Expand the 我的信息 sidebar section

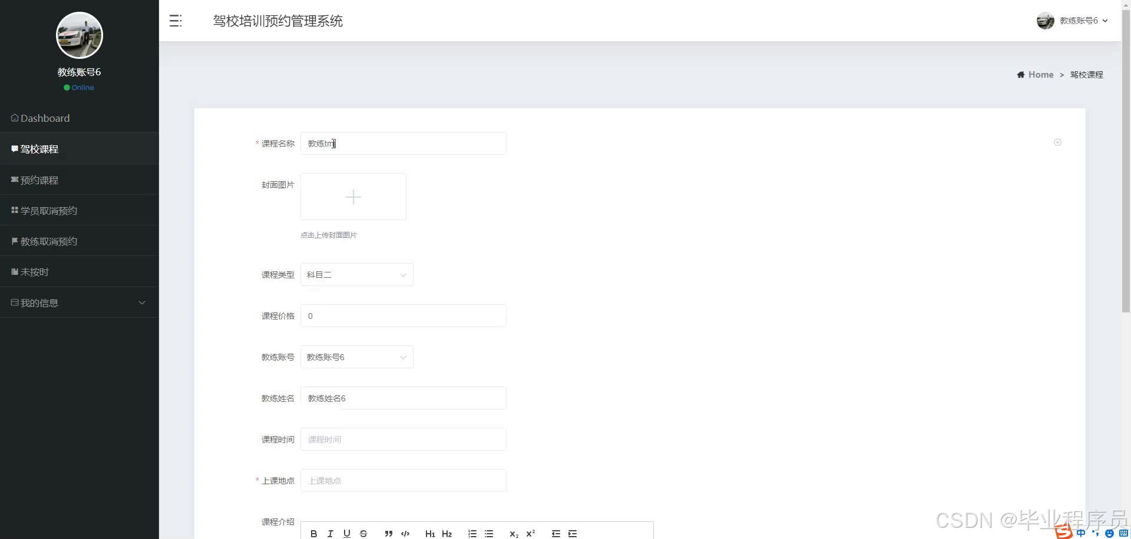(79, 302)
